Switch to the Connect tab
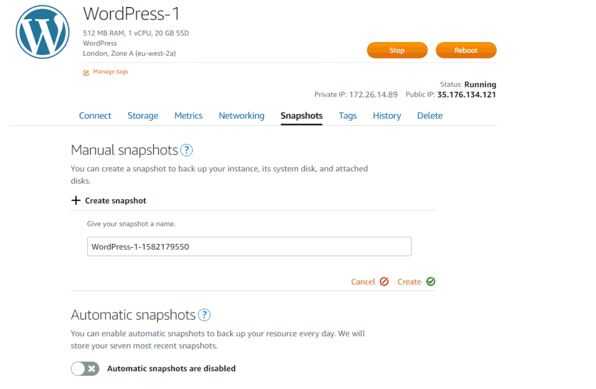 95,115
